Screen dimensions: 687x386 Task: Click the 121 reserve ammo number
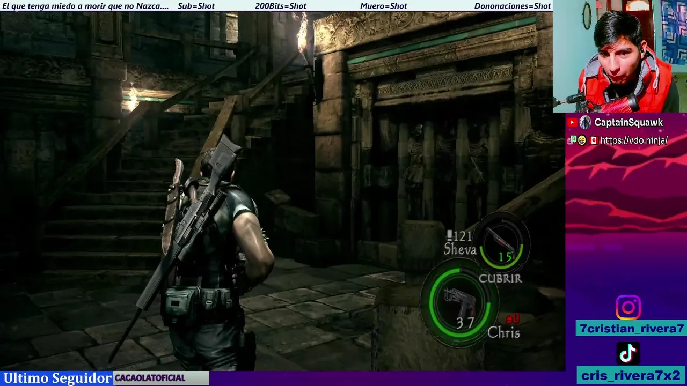[463, 236]
